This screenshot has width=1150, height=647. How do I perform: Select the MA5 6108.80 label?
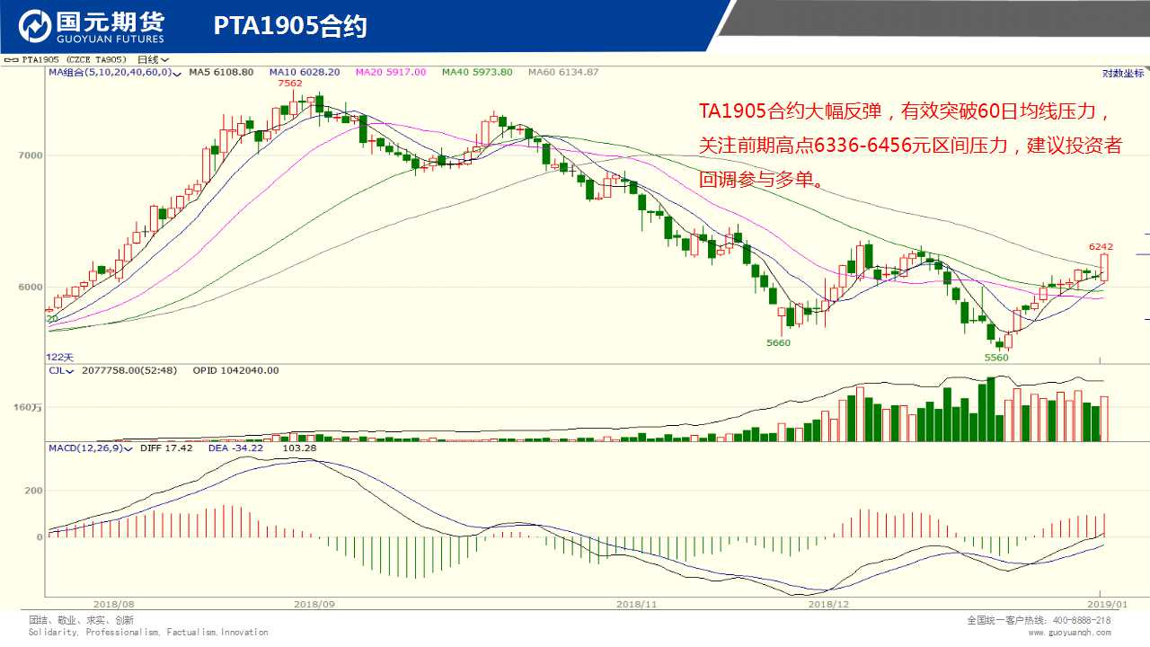click(x=221, y=72)
